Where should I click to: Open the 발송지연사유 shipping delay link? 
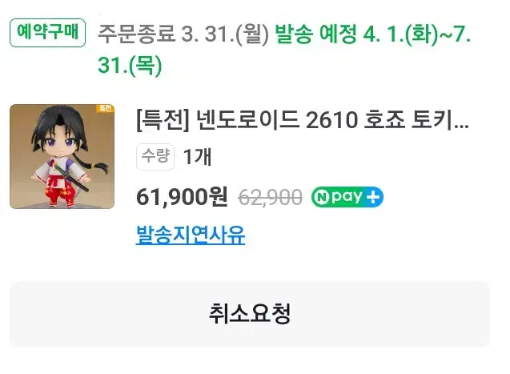(x=191, y=235)
